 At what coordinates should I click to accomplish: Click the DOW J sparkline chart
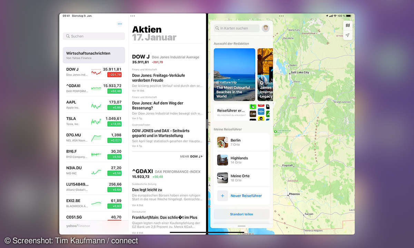[x=96, y=72]
